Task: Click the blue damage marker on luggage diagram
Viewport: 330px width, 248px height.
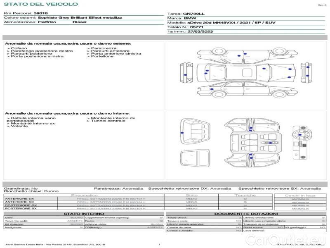Action: [x=182, y=133]
